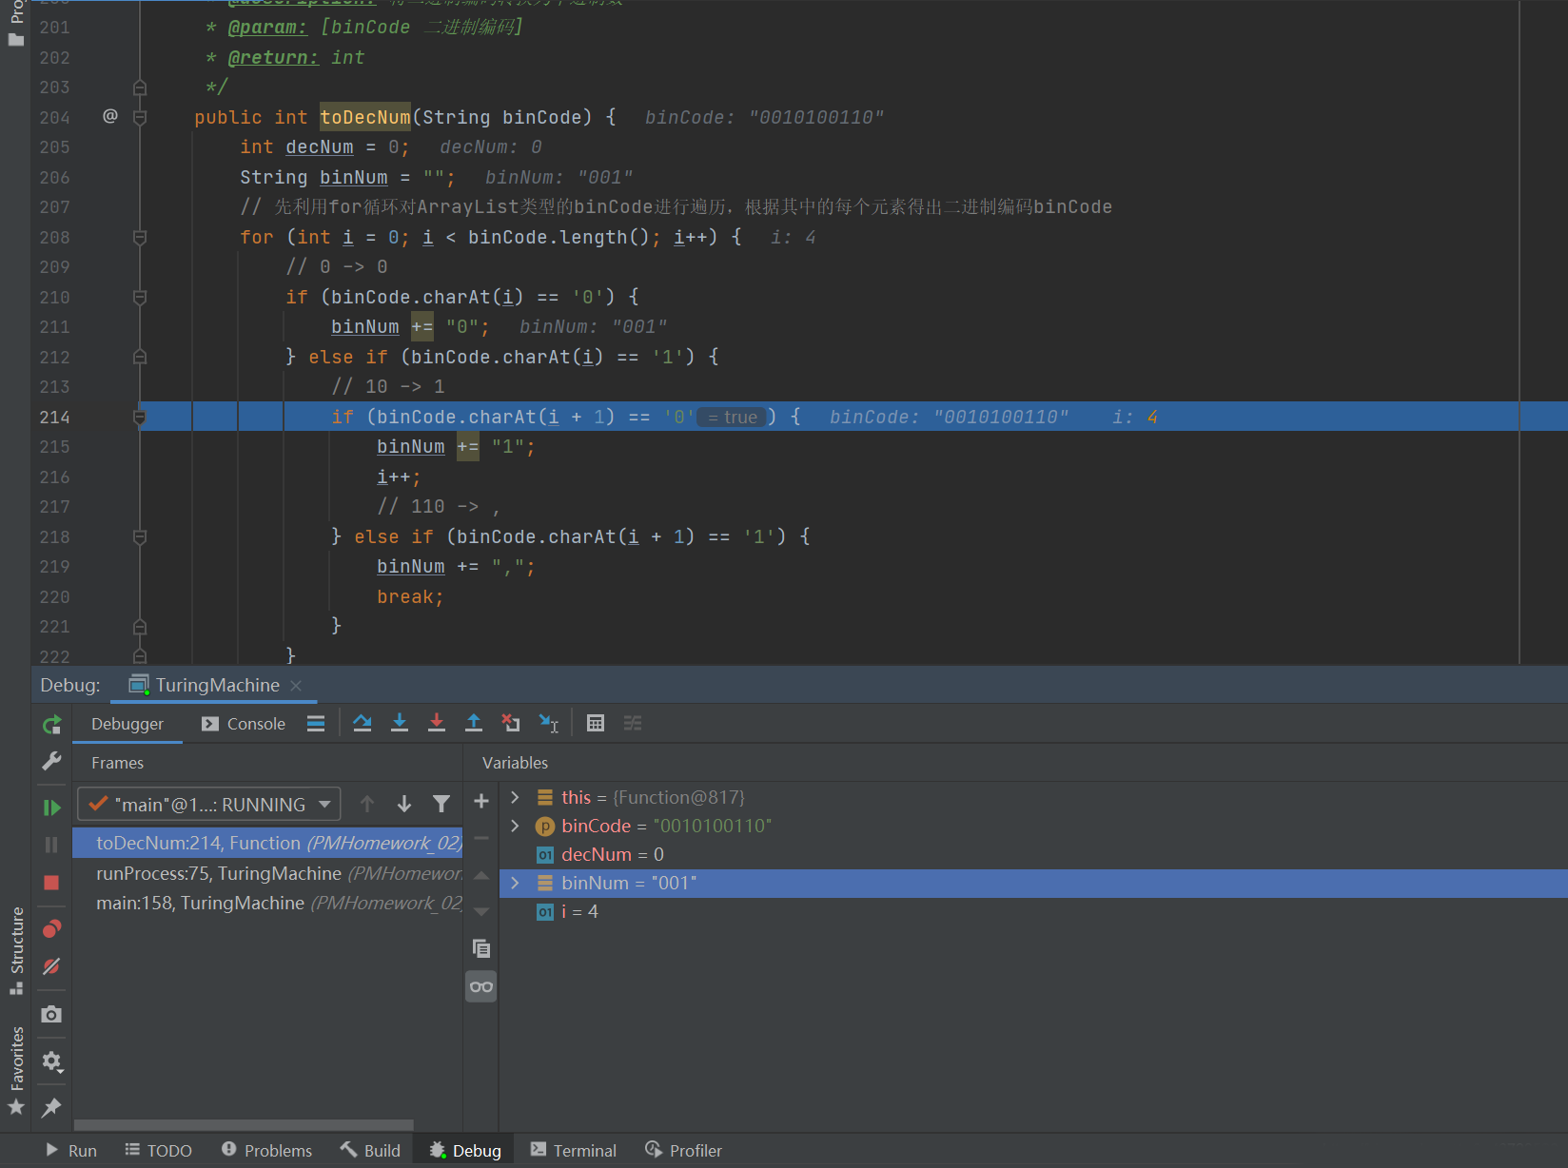Viewport: 1568px width, 1168px height.
Task: Click the Step Into icon
Action: (x=400, y=723)
